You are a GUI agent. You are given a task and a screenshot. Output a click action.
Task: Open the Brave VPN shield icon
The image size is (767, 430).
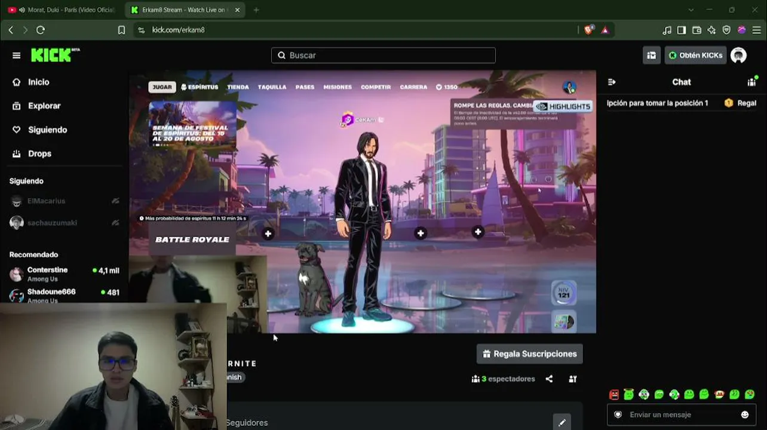pyautogui.click(x=726, y=30)
